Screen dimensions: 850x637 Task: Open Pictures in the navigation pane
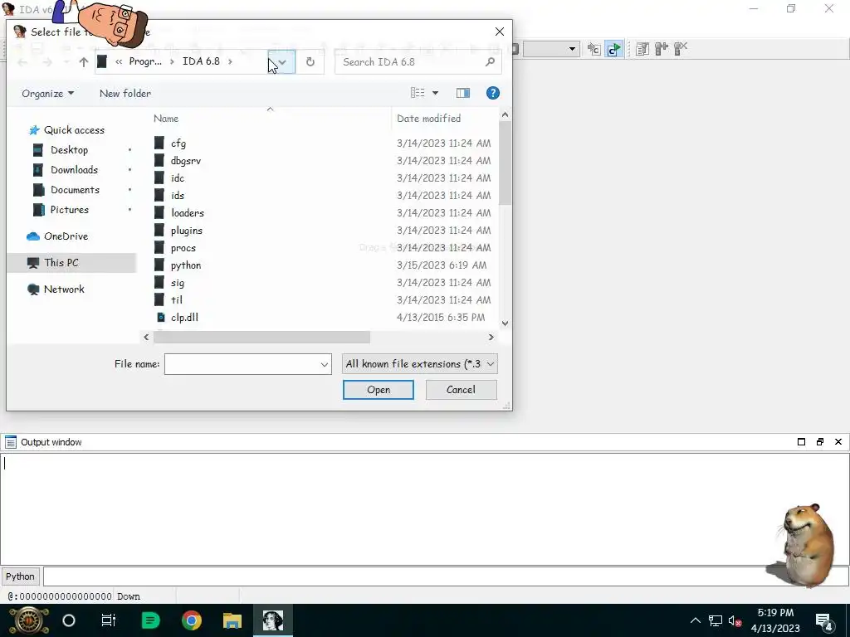coord(70,210)
